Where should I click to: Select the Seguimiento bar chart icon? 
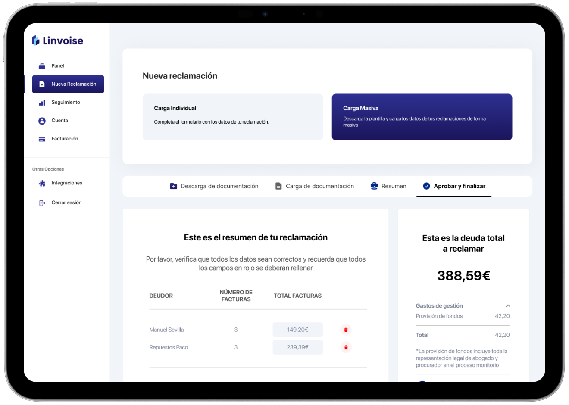click(42, 103)
